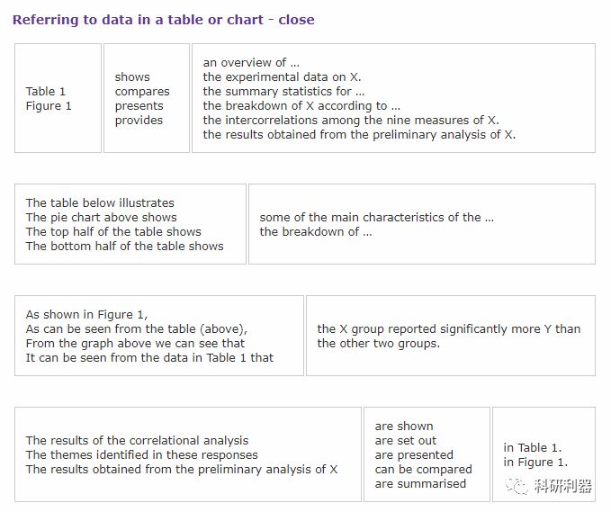Click 'Figure 1' in the first box

click(x=49, y=105)
